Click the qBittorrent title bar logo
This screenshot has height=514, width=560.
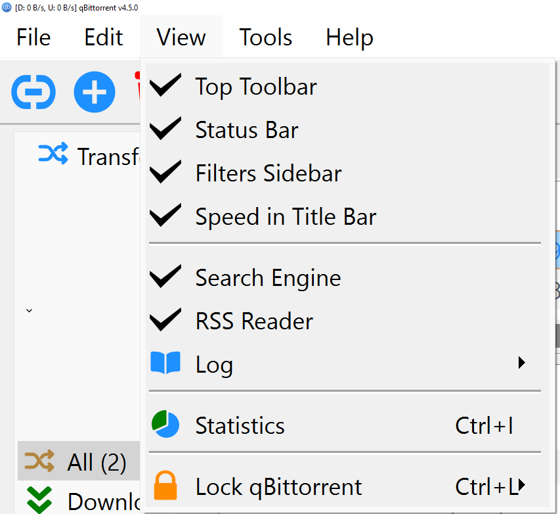click(x=7, y=7)
